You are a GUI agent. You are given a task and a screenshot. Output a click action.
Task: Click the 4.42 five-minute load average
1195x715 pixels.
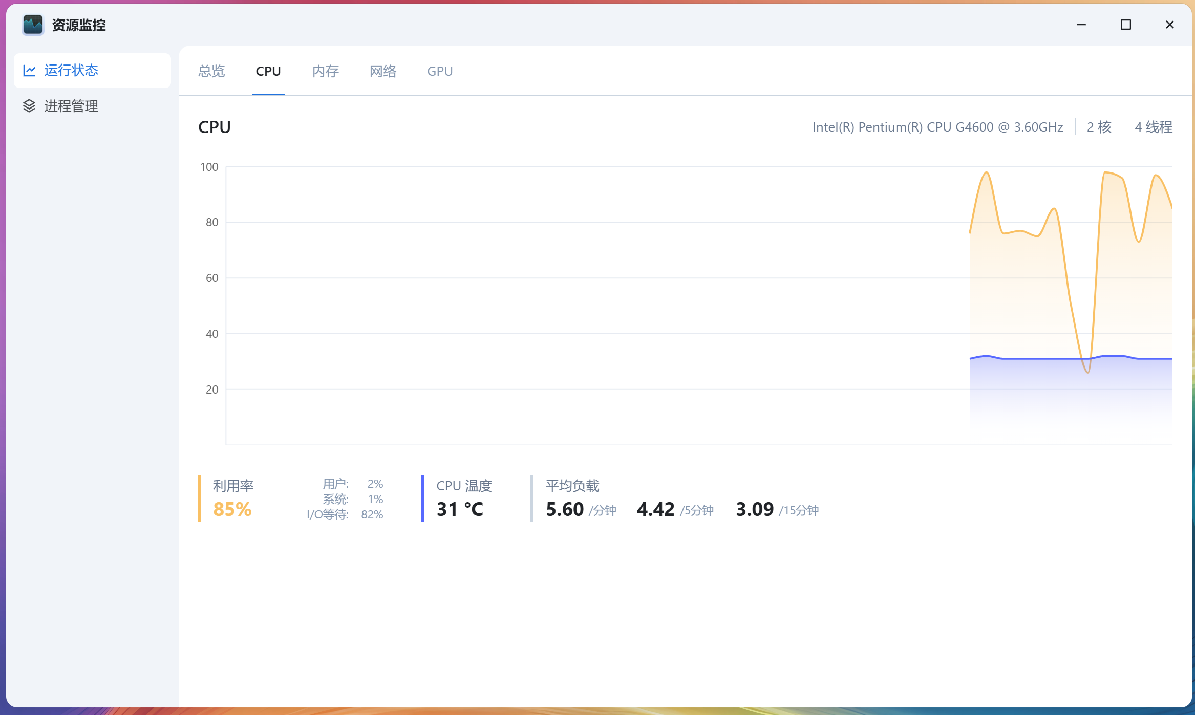(655, 509)
